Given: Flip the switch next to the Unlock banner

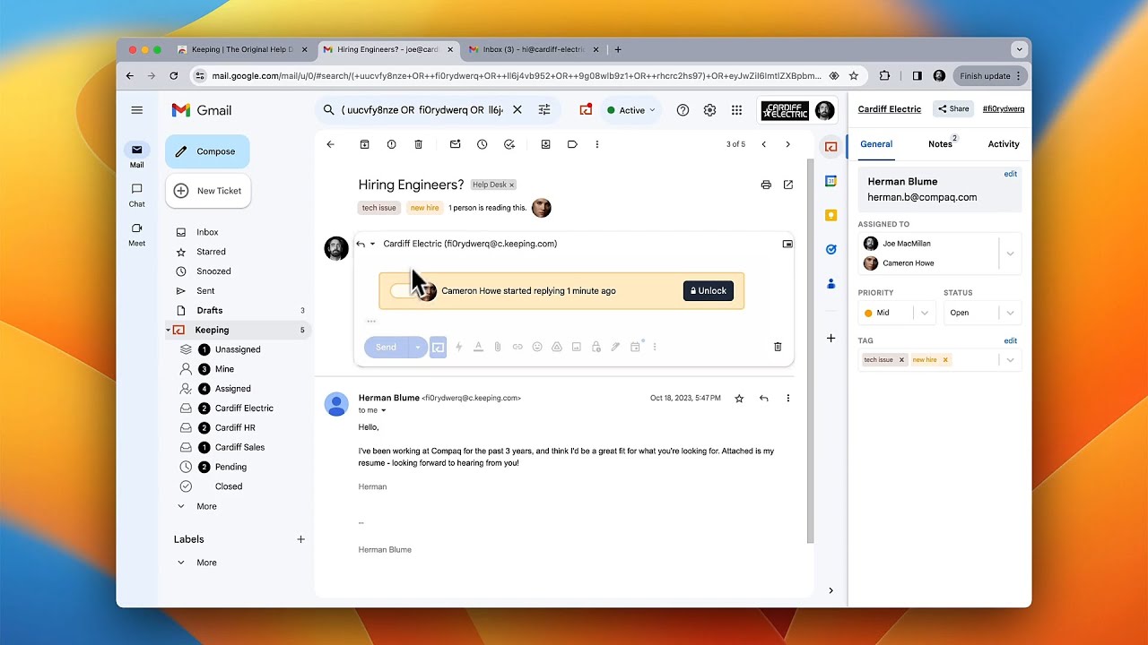Looking at the screenshot, I should point(400,290).
